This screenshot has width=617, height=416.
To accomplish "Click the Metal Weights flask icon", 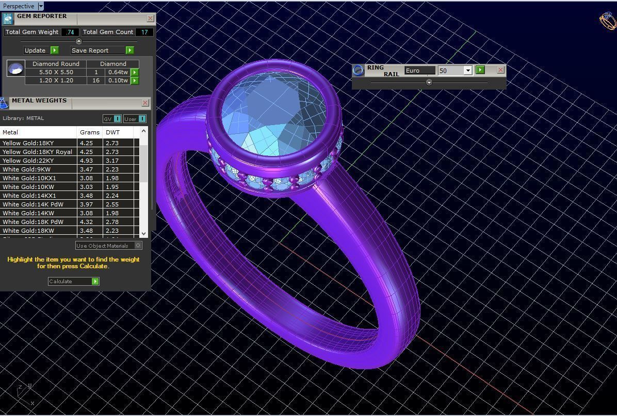I will click(4, 103).
